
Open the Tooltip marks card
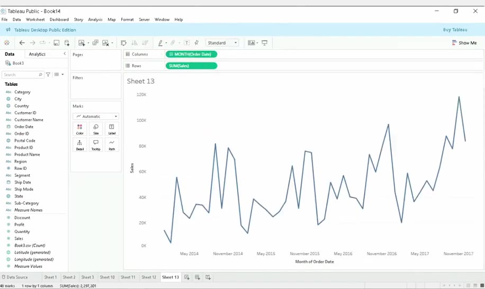coord(96,144)
